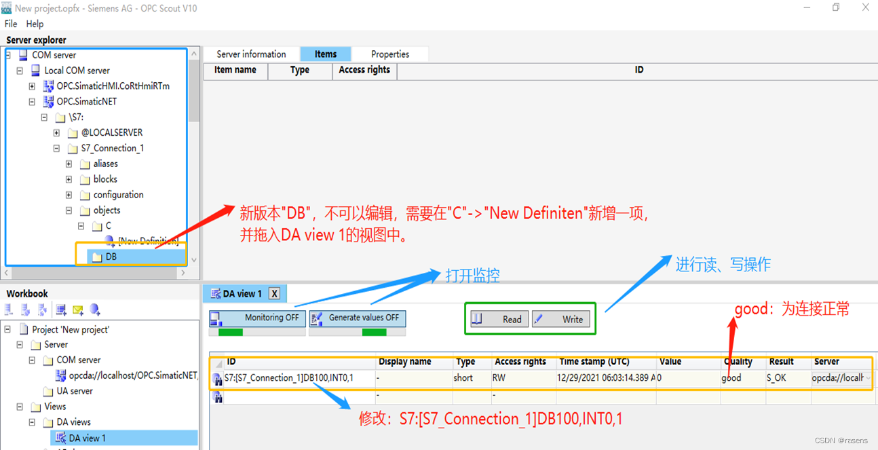Image resolution: width=878 pixels, height=450 pixels.
Task: Toggle the Generate values OFF button
Action: point(357,318)
